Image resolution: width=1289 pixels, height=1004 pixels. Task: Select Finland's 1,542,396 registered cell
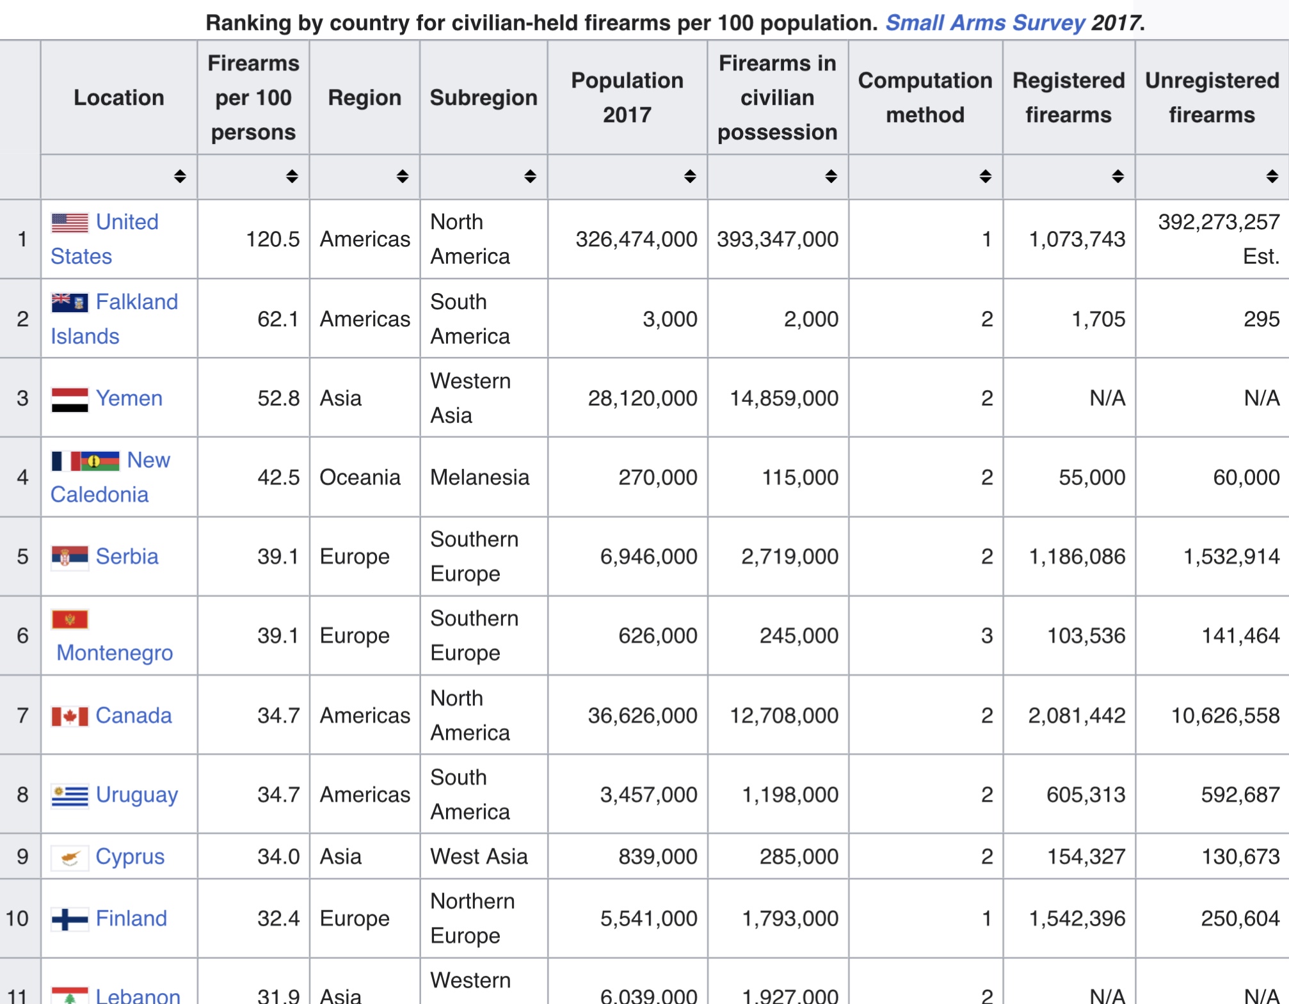(1069, 919)
